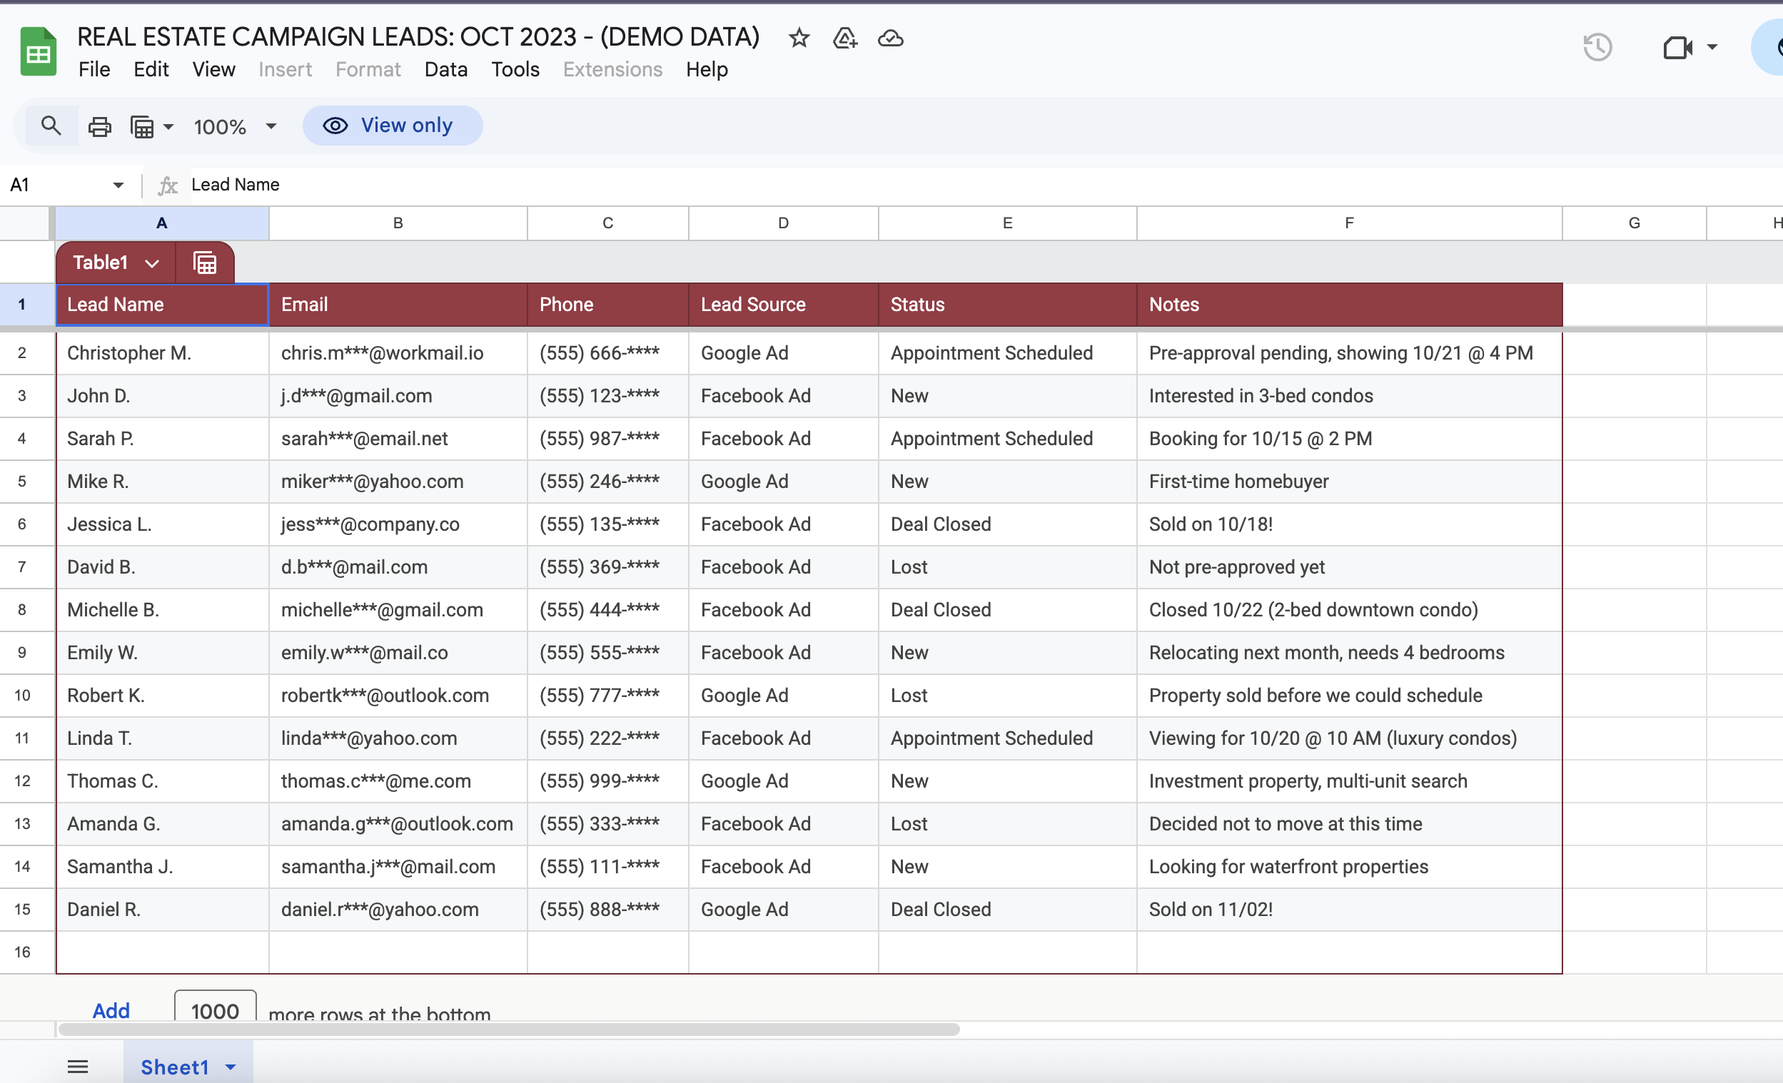Select cell emily.w***@mail.co
Viewport: 1783px width, 1083px height.
[x=398, y=653]
